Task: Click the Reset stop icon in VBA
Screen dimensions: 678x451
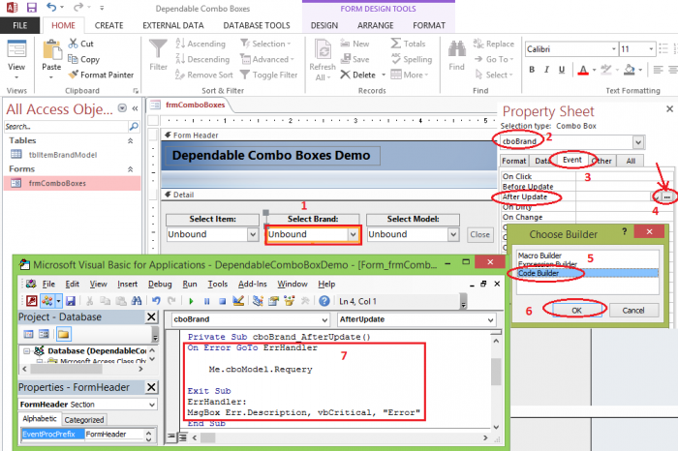Action: point(222,301)
